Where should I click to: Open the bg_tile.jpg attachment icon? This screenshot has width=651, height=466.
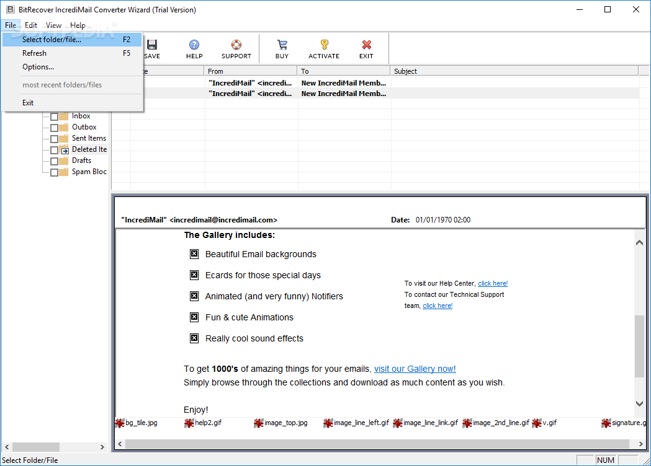pyautogui.click(x=120, y=423)
